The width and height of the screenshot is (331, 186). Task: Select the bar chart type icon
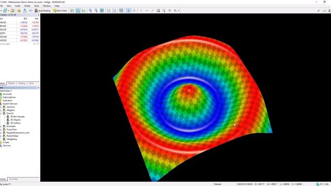[x=72, y=10]
